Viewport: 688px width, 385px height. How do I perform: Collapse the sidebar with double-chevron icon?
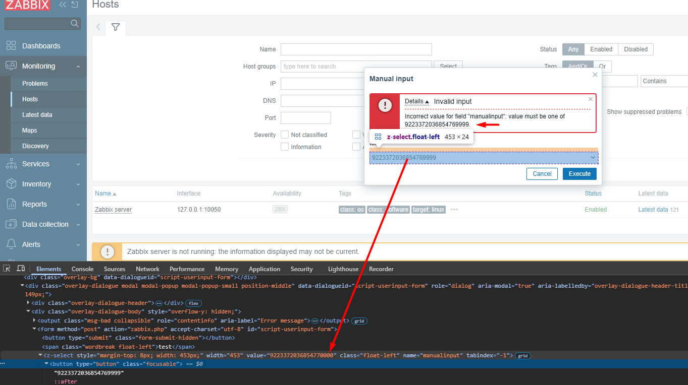point(63,5)
